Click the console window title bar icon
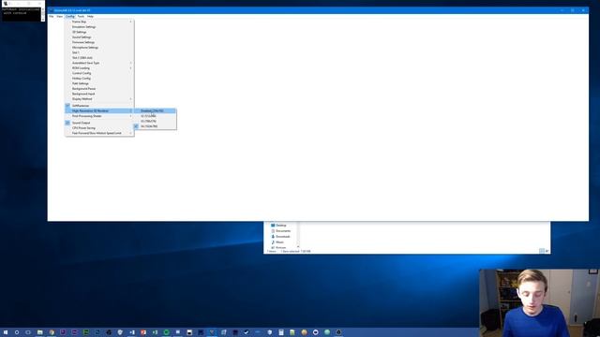The height and width of the screenshot is (337, 600). click(6, 4)
